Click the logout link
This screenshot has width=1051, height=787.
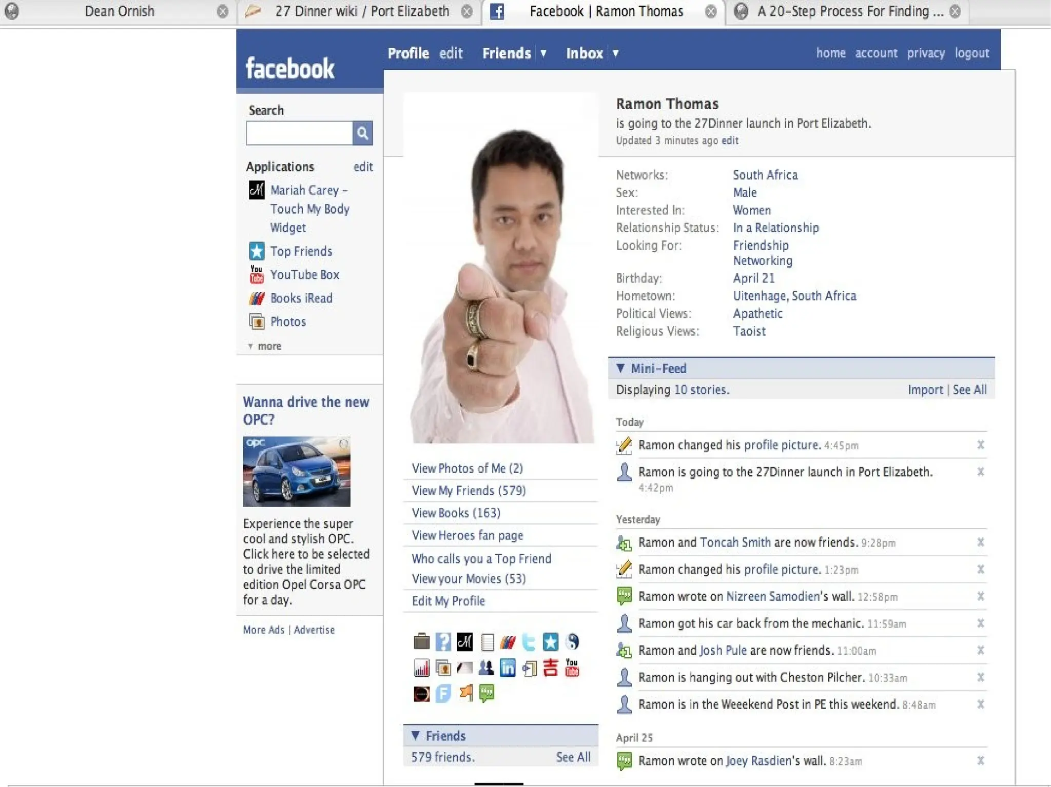971,53
